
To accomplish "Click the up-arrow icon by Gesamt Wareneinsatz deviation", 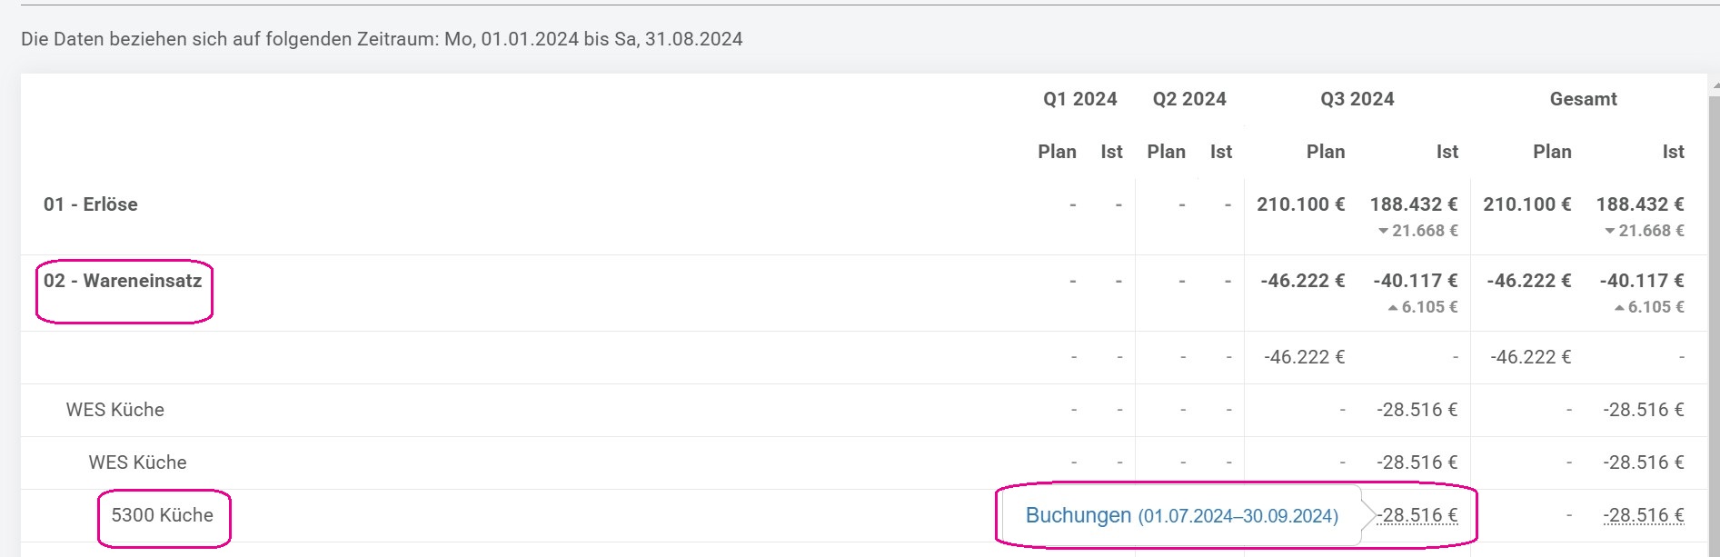I will [x=1619, y=308].
